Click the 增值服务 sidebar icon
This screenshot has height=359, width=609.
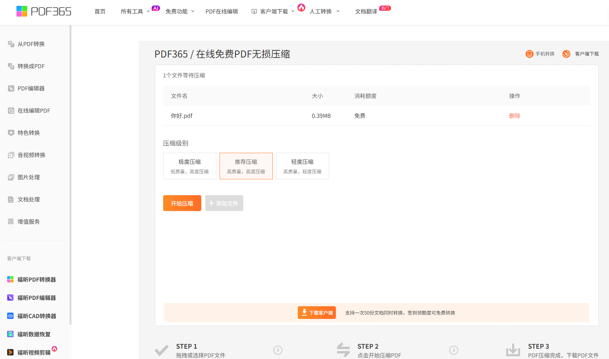click(11, 222)
